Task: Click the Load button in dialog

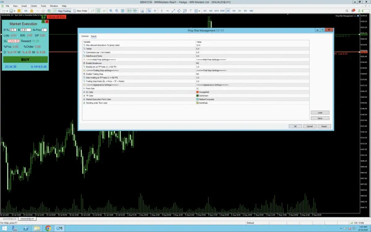Action: pyautogui.click(x=320, y=113)
